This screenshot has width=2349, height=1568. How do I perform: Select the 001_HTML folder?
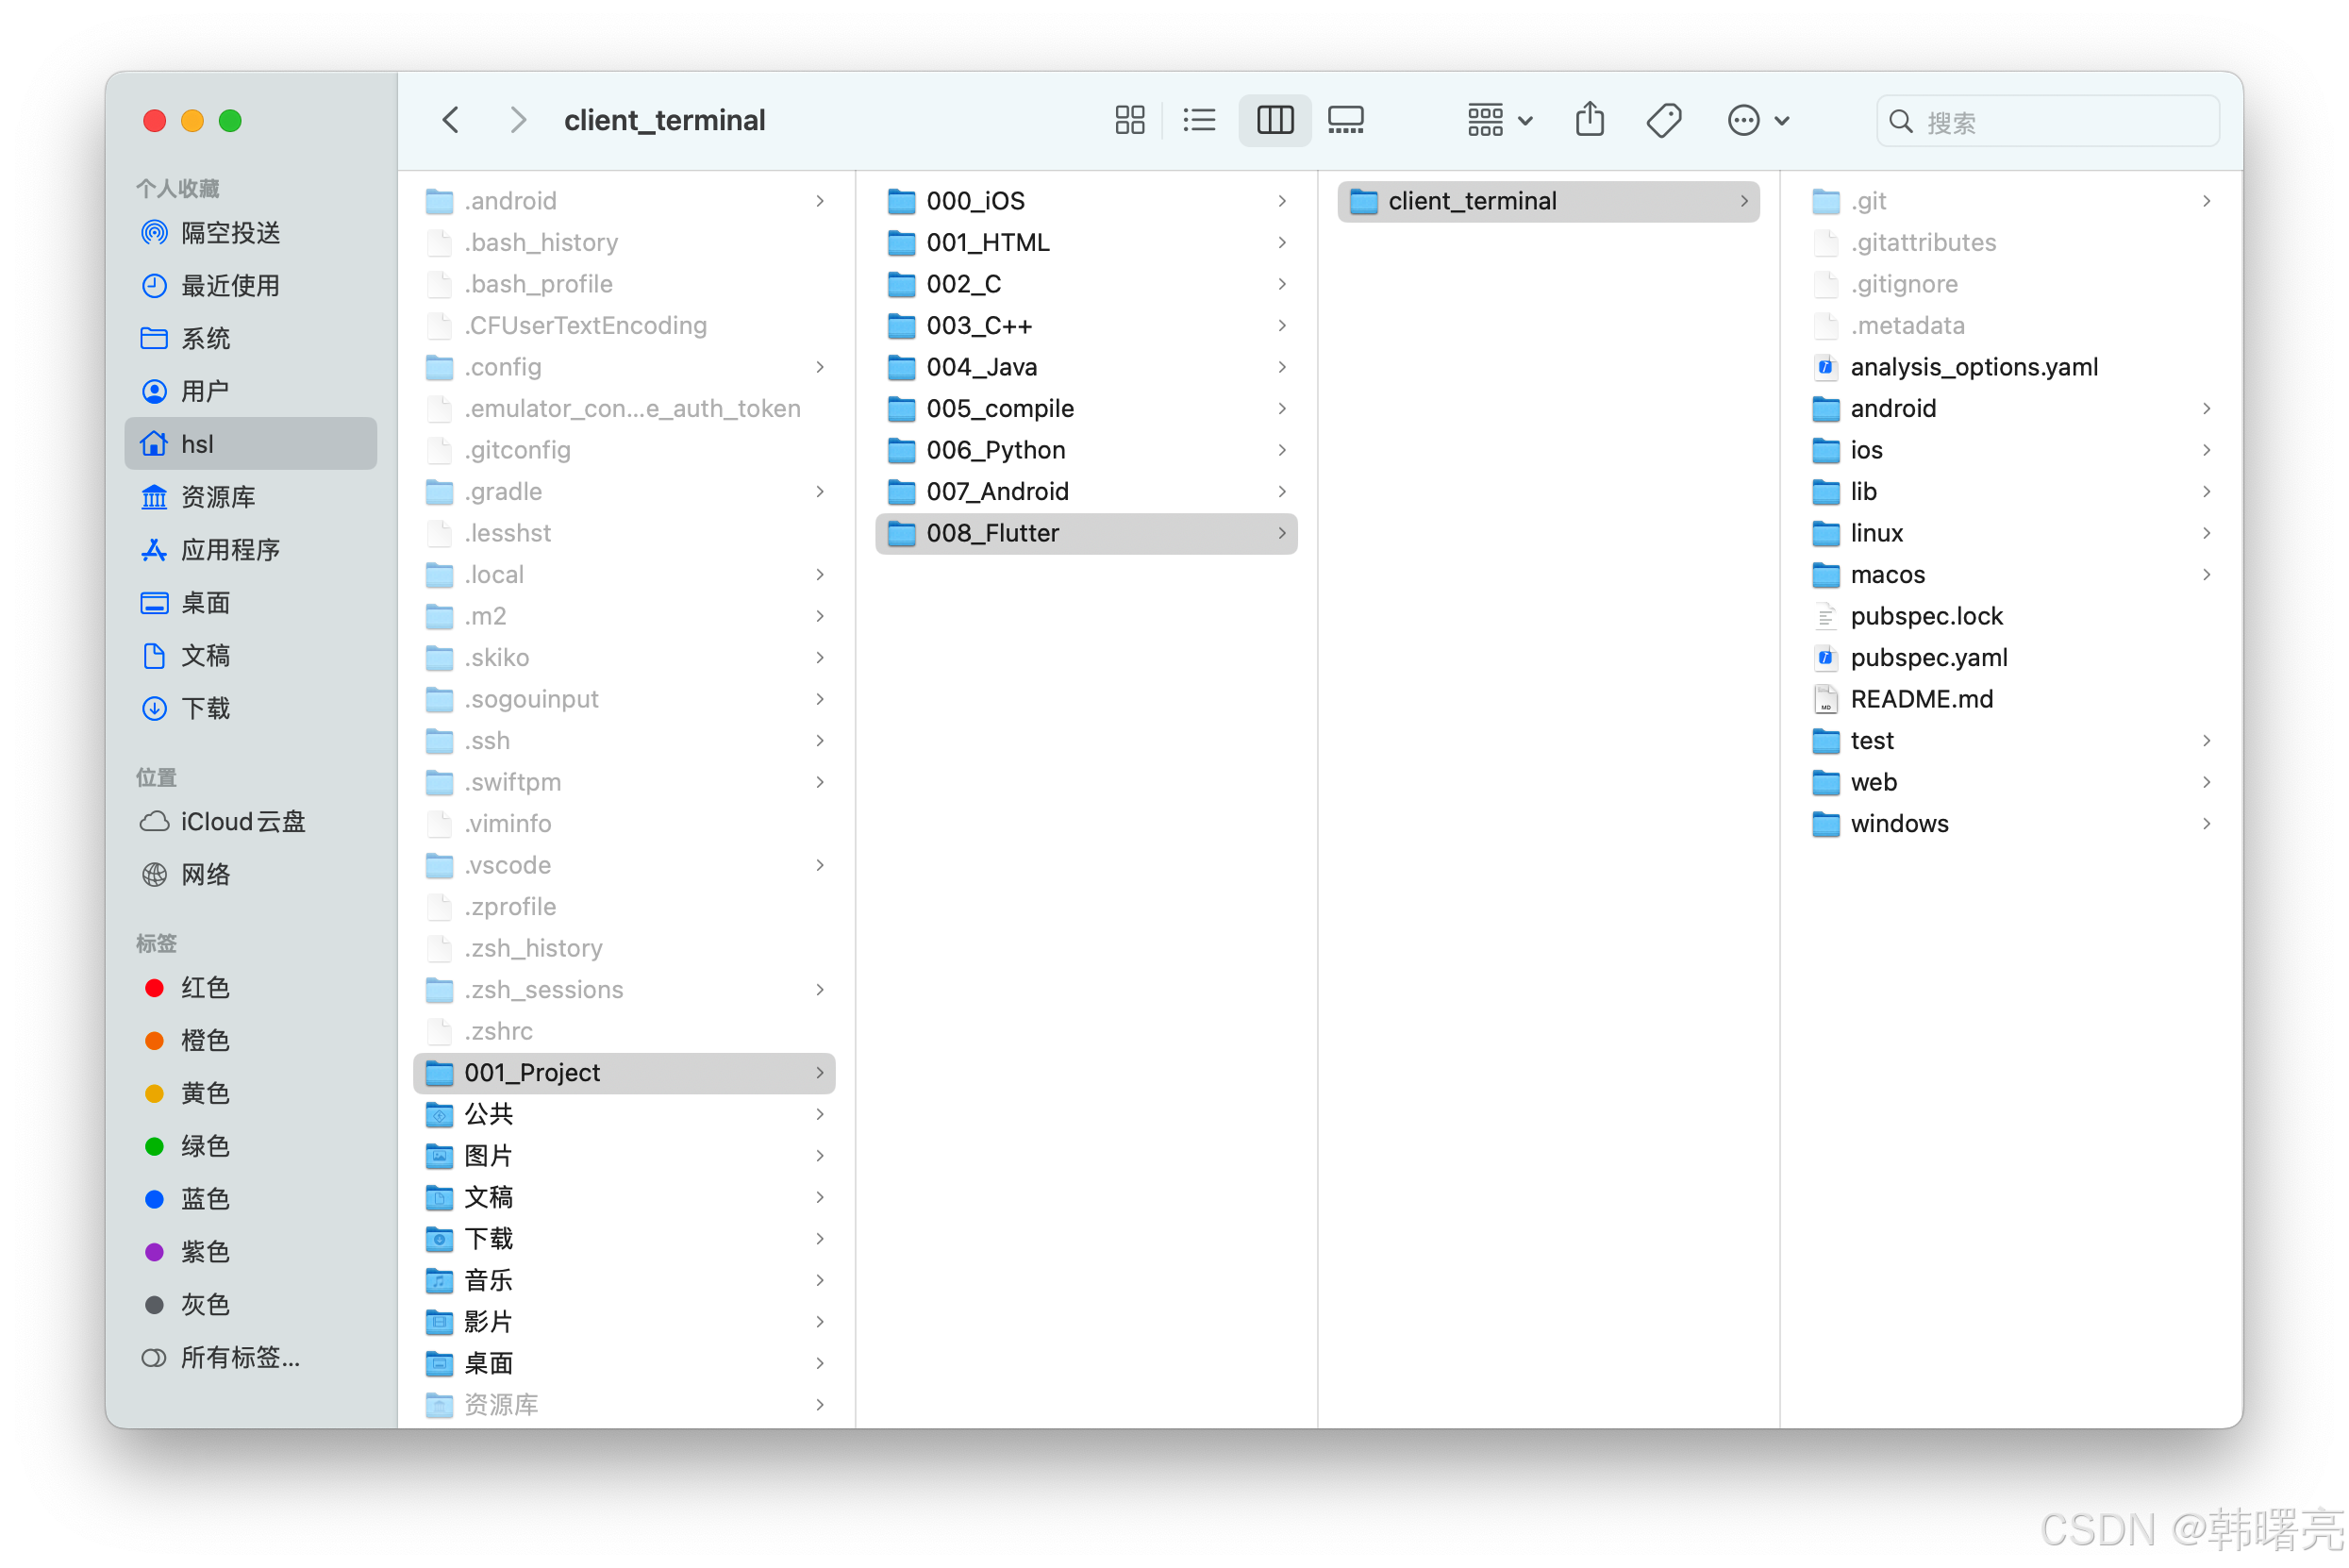1086,243
